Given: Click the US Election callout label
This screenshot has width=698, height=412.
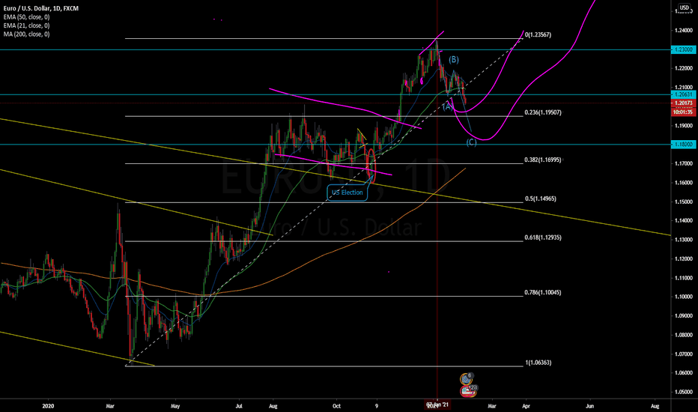Looking at the screenshot, I should (x=348, y=193).
